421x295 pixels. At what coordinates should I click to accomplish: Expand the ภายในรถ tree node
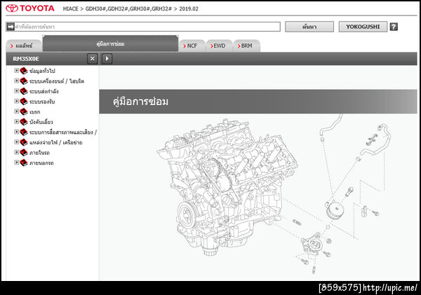pyautogui.click(x=16, y=152)
